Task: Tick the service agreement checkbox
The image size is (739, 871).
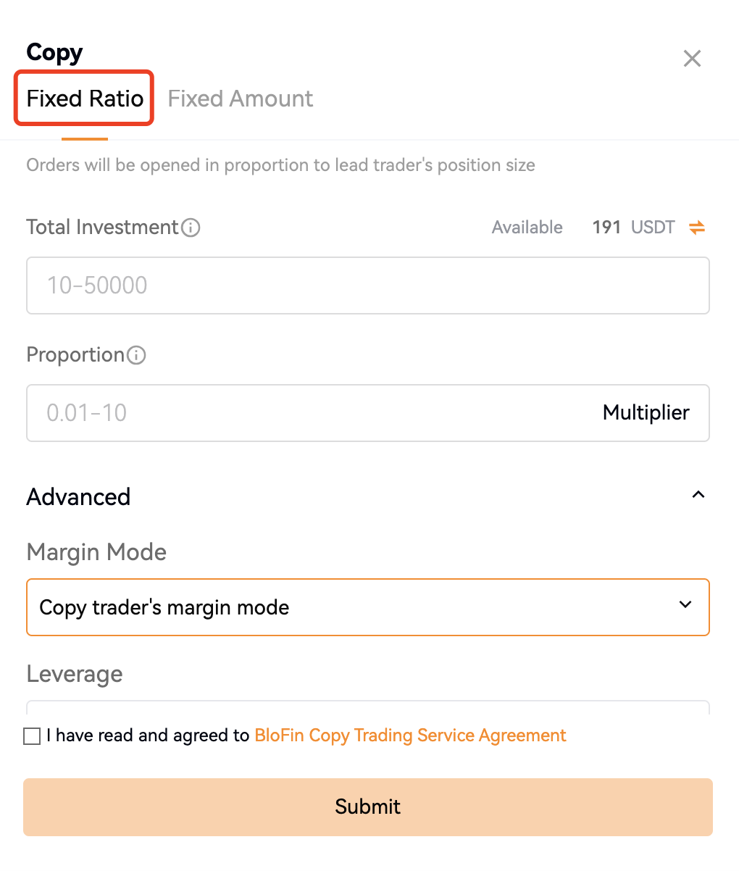Action: point(32,736)
